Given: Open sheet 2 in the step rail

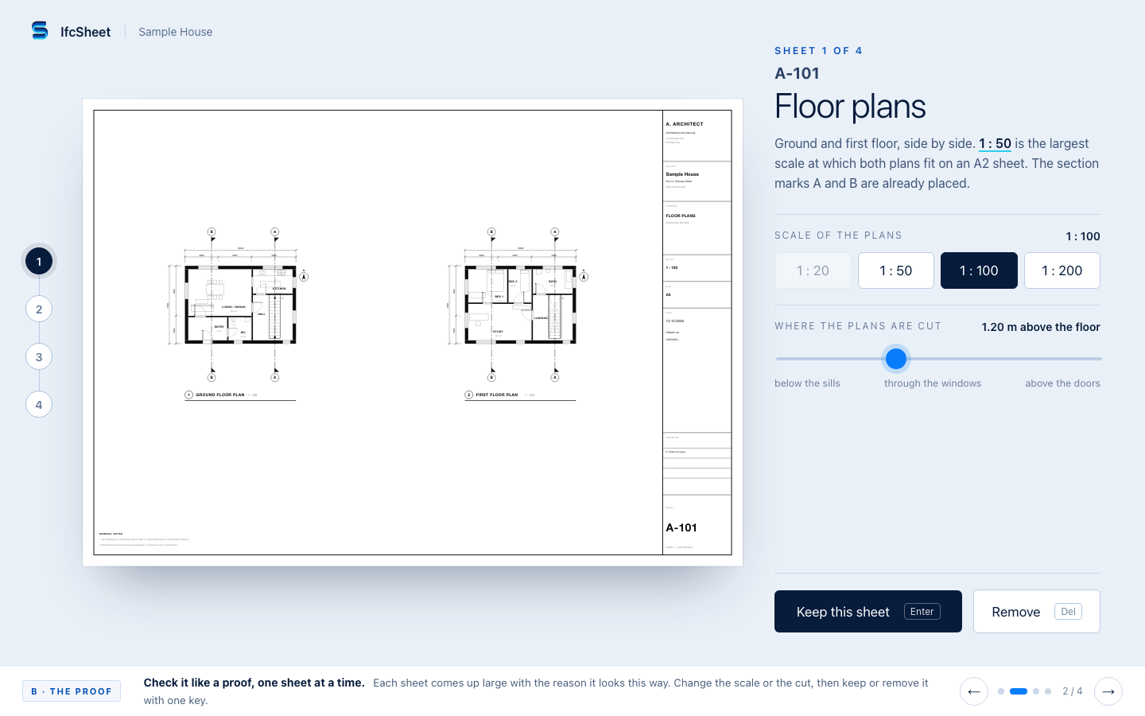Looking at the screenshot, I should 39,309.
